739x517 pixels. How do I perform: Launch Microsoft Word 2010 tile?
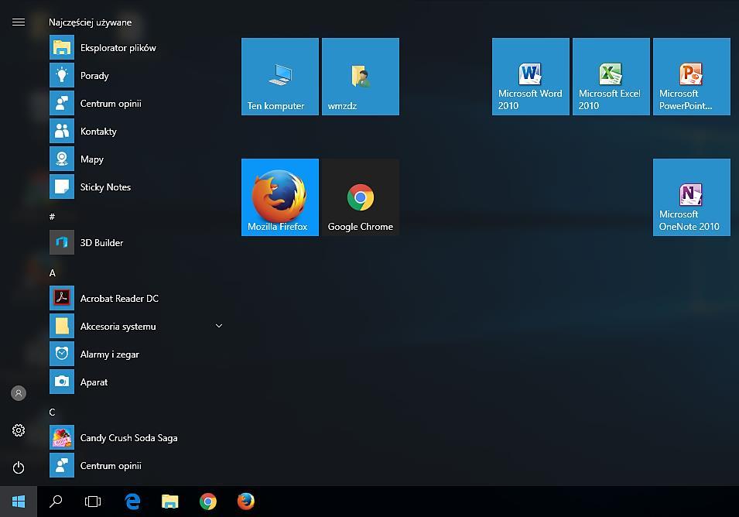[x=531, y=77]
